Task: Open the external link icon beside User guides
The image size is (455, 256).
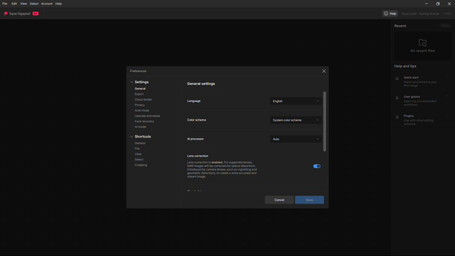Action: point(447,96)
